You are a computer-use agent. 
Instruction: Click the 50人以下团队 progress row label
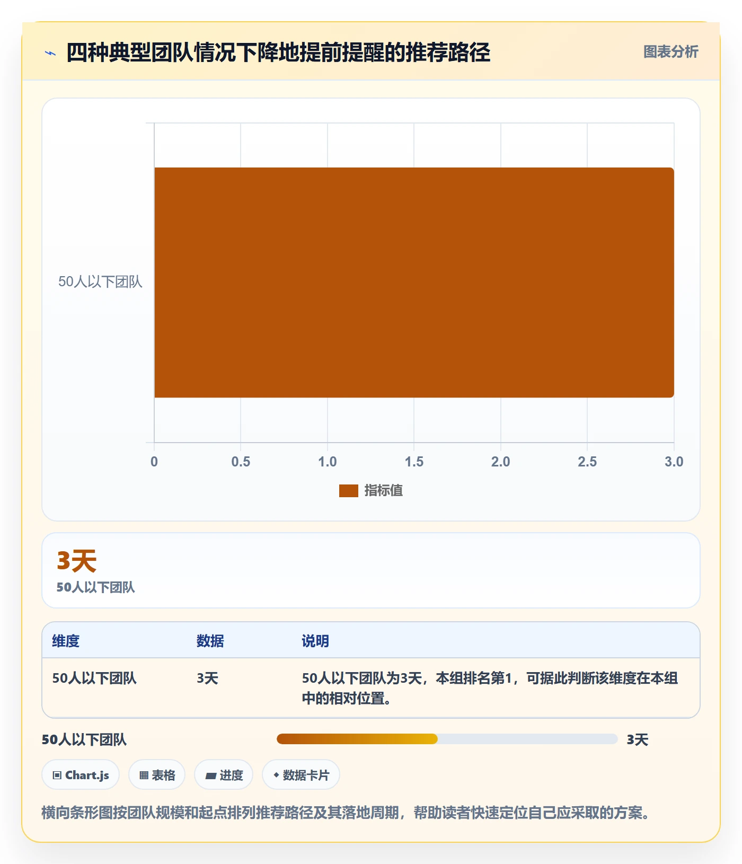84,739
